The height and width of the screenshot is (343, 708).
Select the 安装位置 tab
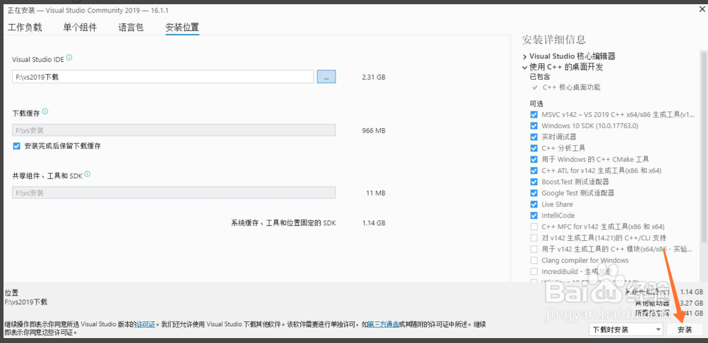183,27
